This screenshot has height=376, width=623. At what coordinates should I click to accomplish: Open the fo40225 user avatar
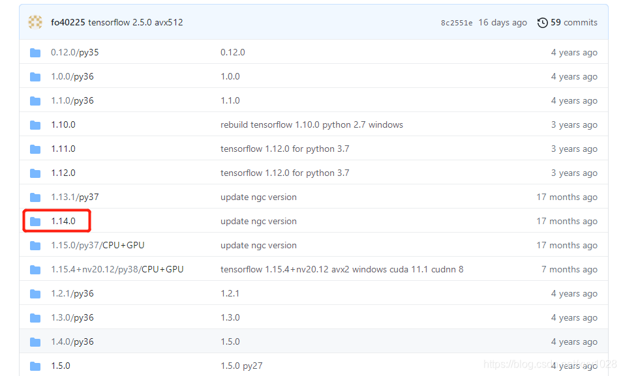(x=35, y=22)
